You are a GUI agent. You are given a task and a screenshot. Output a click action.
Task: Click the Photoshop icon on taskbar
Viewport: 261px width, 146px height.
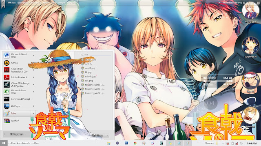tap(126, 143)
